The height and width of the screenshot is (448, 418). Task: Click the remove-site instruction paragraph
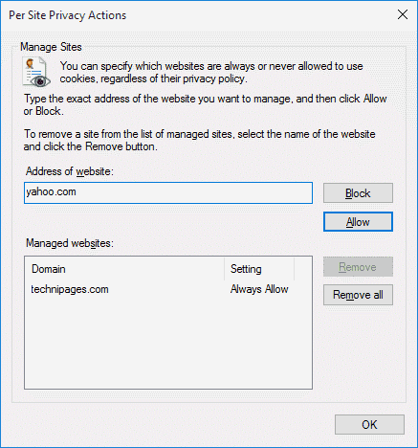tap(199, 141)
